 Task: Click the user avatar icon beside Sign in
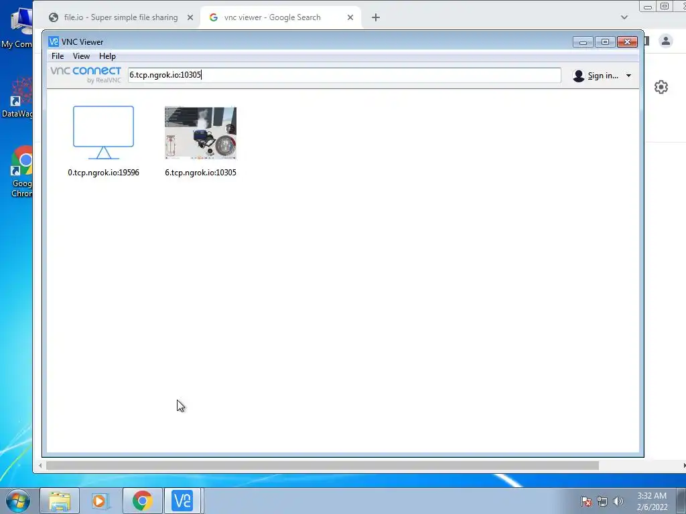(x=578, y=76)
